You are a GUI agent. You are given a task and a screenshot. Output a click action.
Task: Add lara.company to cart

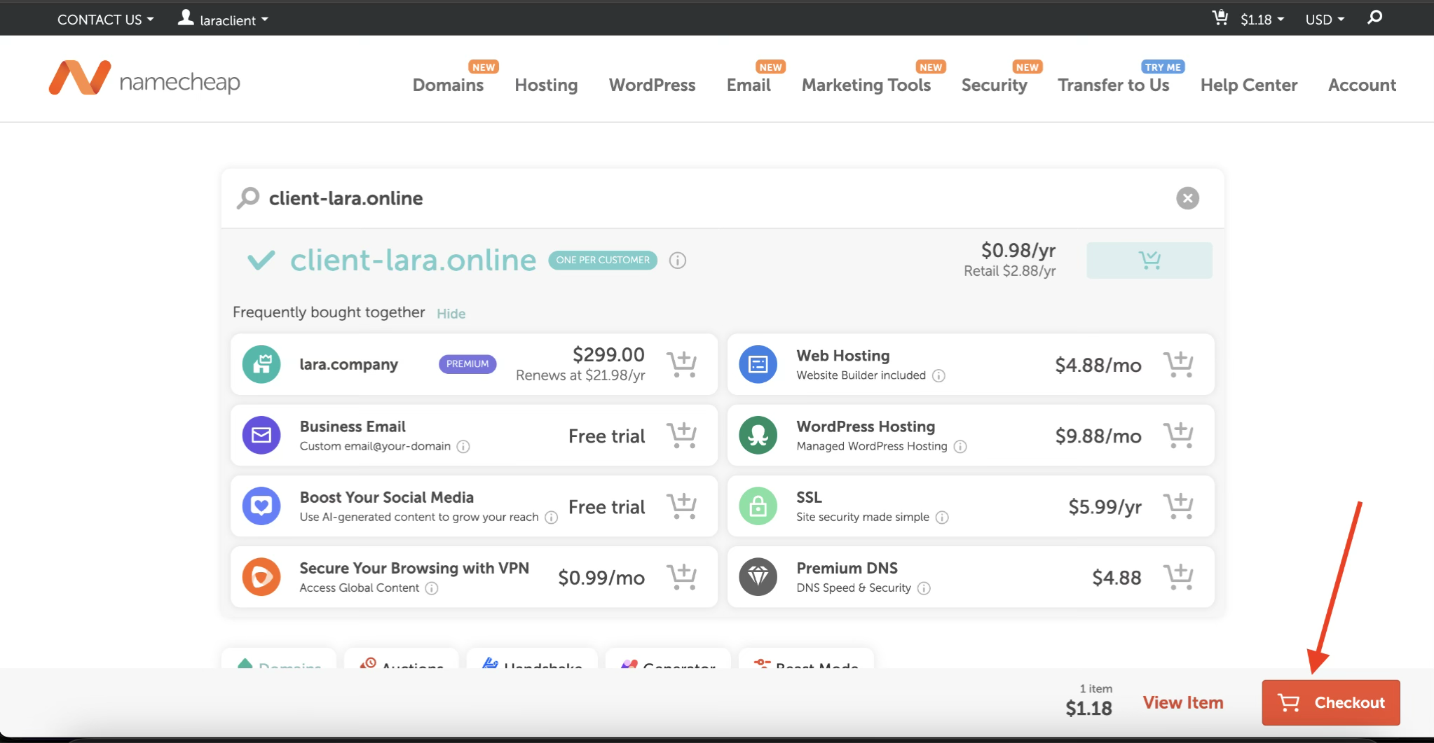click(681, 364)
